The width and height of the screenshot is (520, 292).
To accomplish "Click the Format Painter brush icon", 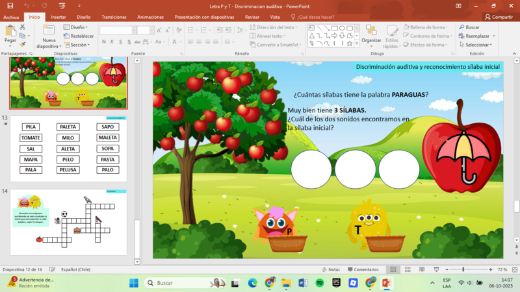I will 23,44.
